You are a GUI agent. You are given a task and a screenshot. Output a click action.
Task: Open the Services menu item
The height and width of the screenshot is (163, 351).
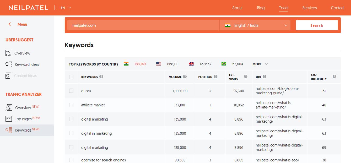click(x=309, y=8)
